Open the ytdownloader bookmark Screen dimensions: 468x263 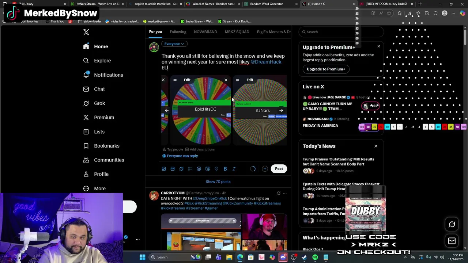coord(90,22)
